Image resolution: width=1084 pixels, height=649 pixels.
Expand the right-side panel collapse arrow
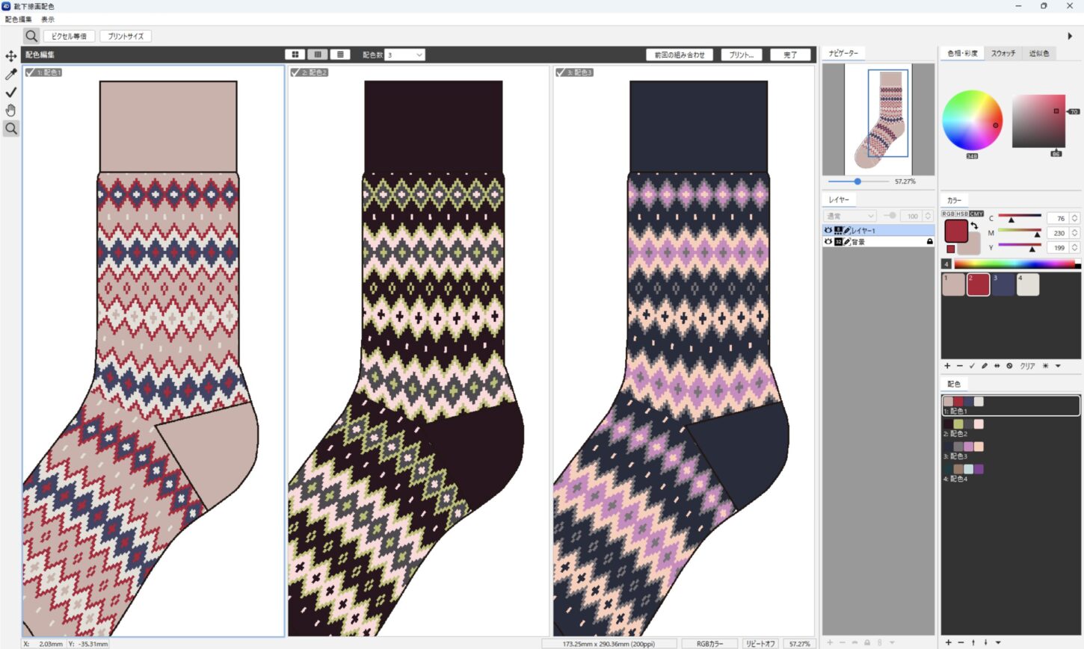(x=1070, y=36)
